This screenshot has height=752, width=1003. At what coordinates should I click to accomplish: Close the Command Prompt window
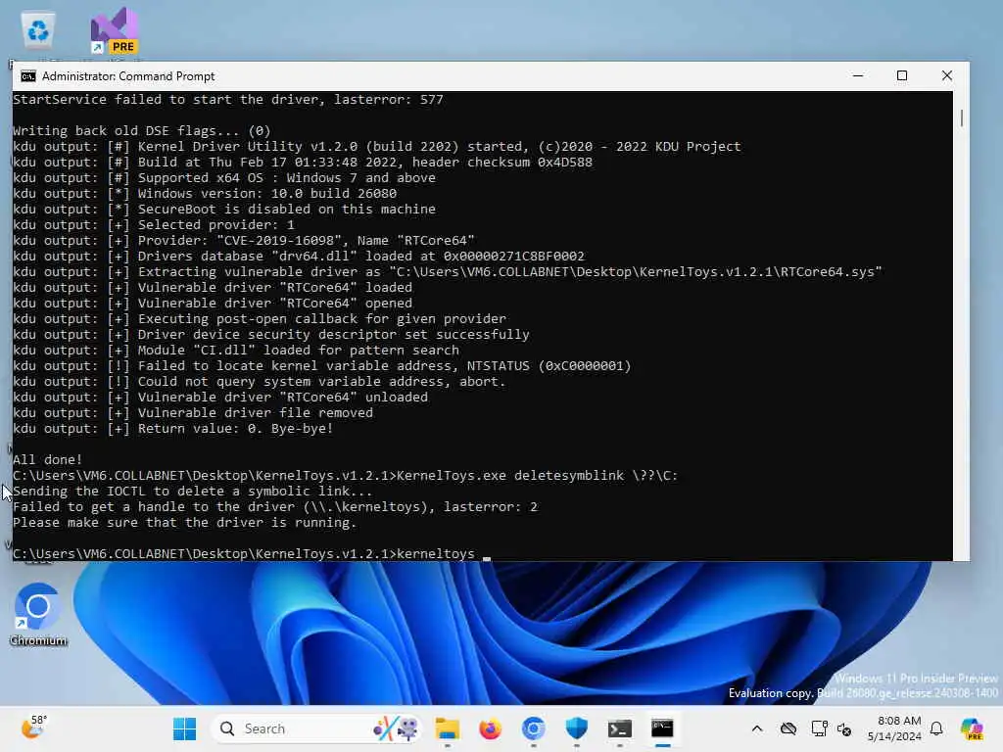click(x=947, y=76)
